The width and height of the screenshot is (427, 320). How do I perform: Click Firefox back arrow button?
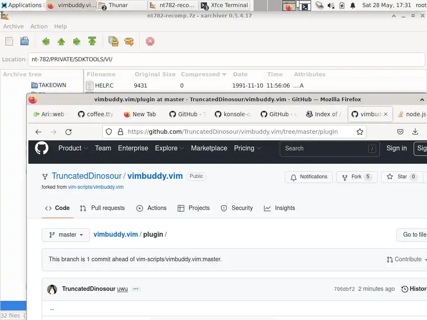tap(38, 132)
